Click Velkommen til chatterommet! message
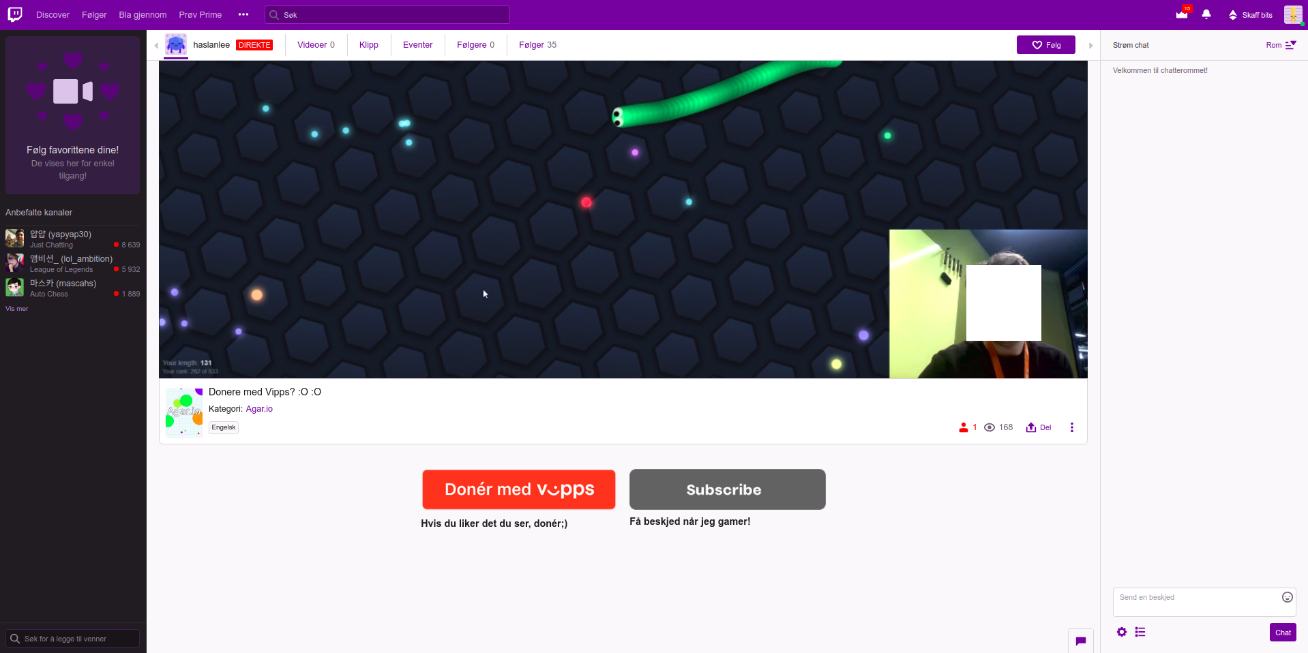 click(1160, 70)
